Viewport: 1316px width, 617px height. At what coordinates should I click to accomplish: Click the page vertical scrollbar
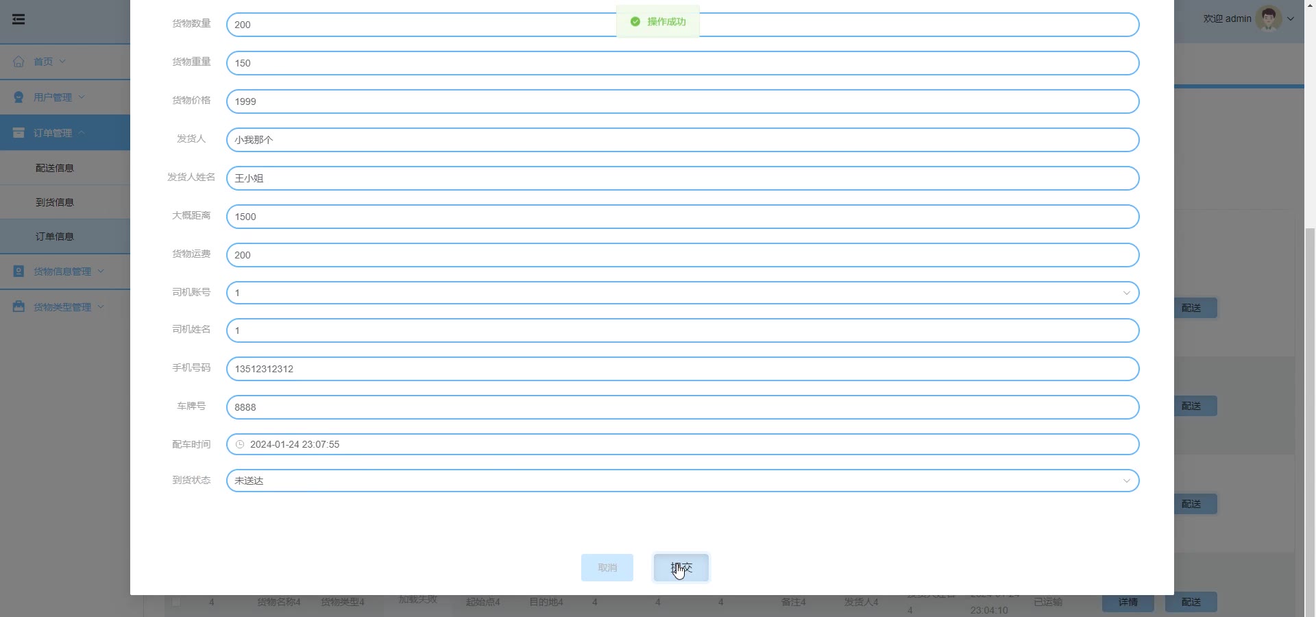pyautogui.click(x=1310, y=422)
